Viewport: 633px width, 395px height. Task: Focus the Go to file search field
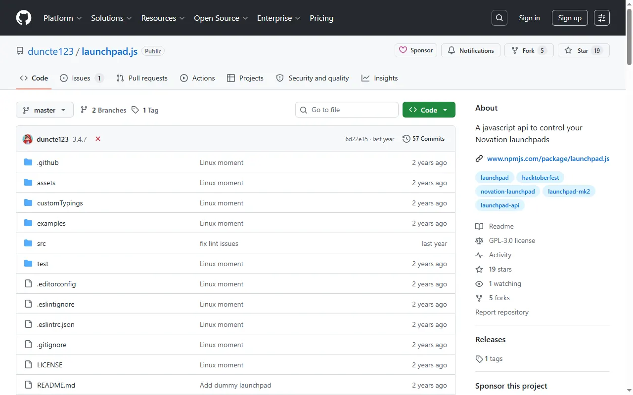[x=347, y=110]
